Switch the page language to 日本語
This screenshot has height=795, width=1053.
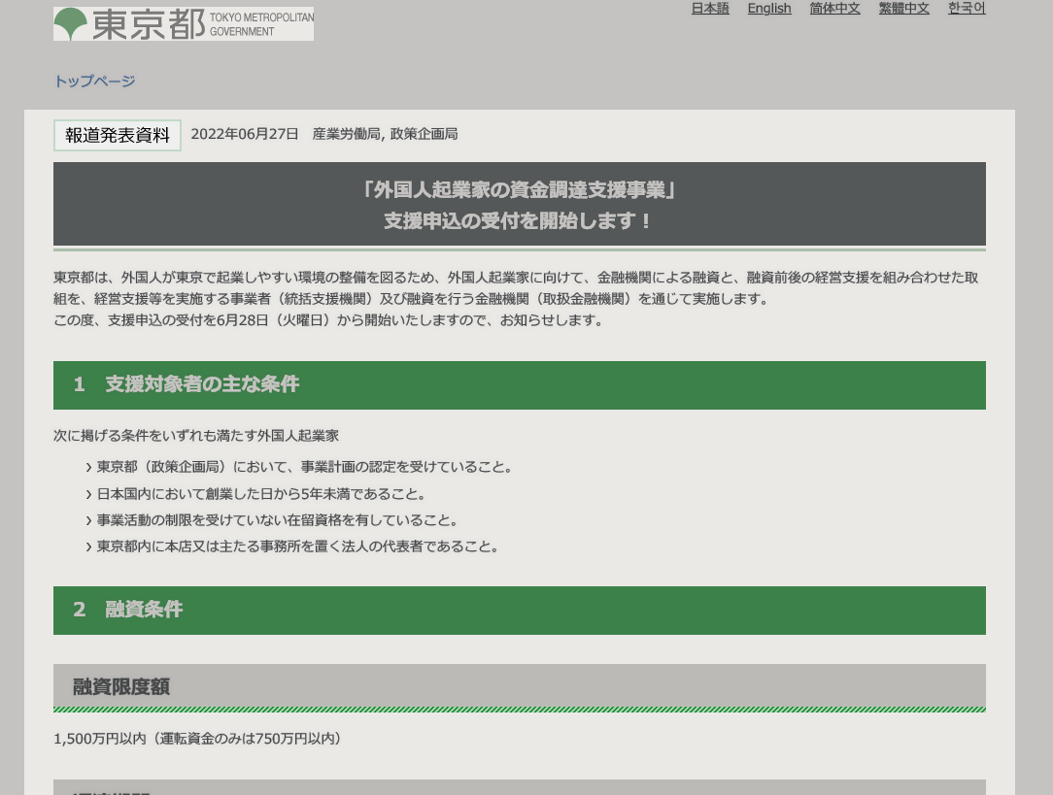(710, 9)
